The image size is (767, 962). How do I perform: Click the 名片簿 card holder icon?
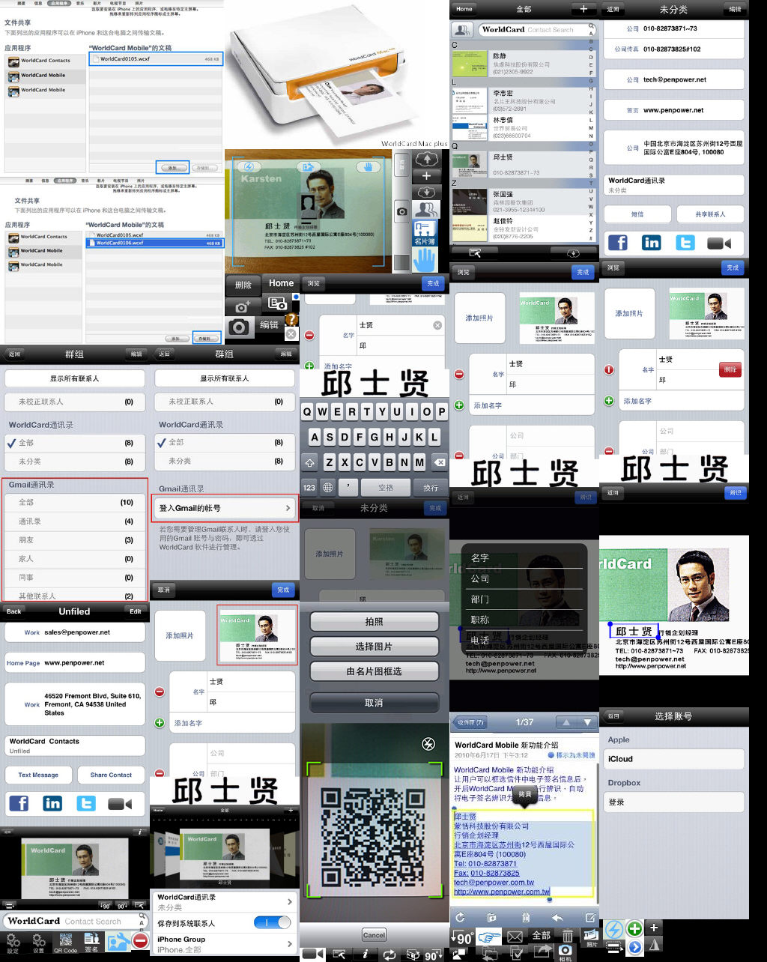(x=425, y=232)
